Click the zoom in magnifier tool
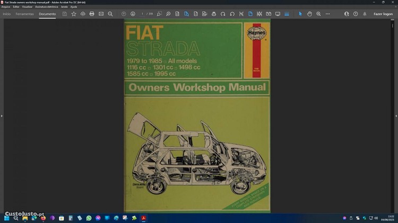The width and height of the screenshot is (398, 223). [318, 14]
